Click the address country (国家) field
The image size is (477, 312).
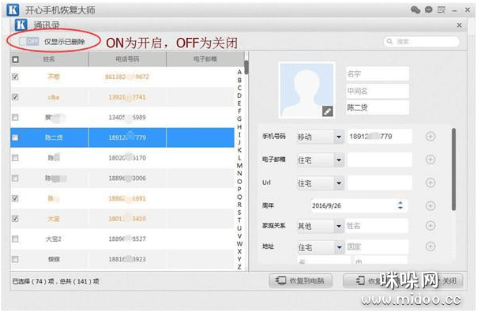click(x=377, y=247)
